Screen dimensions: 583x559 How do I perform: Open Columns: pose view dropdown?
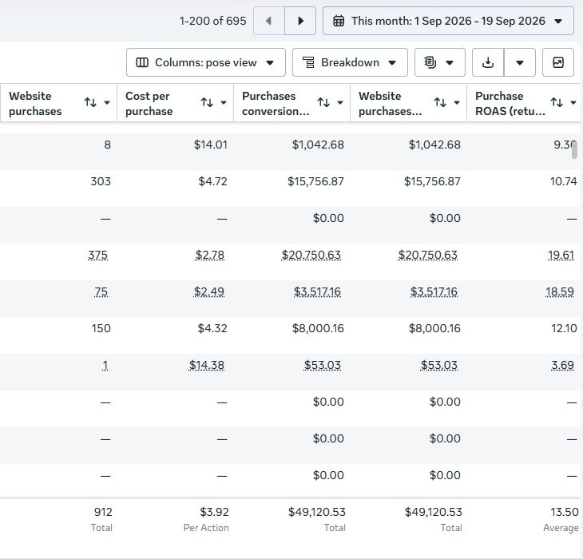(205, 62)
